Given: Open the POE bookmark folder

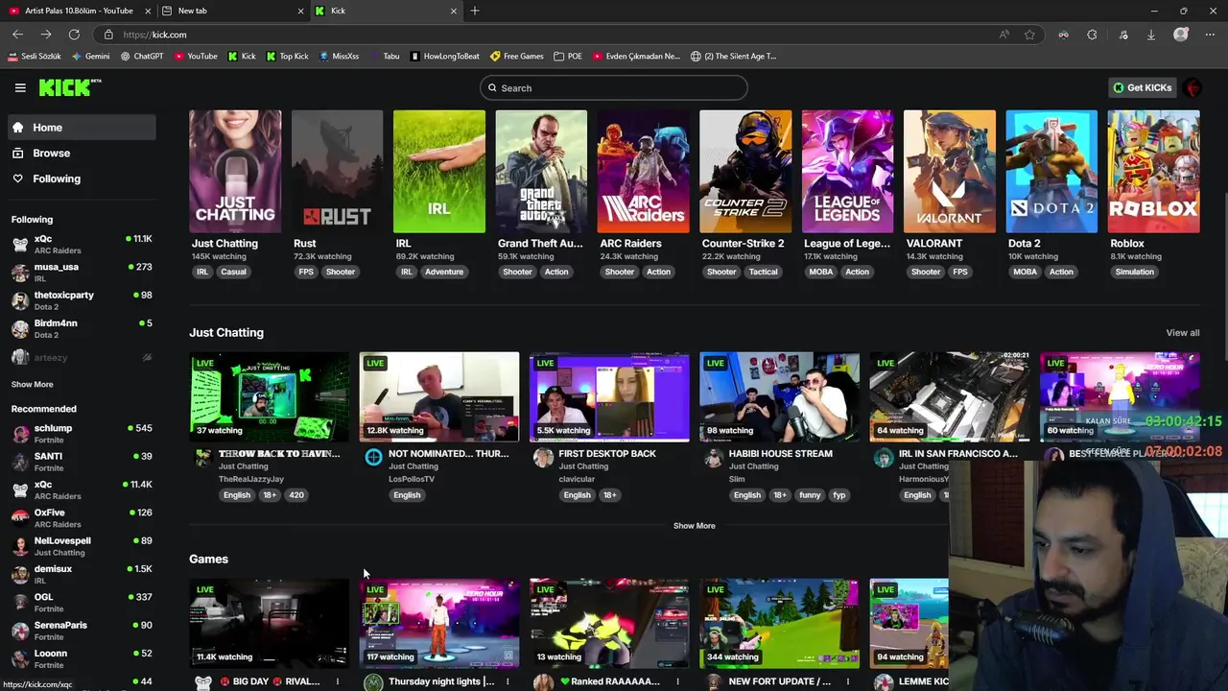Looking at the screenshot, I should 568,56.
